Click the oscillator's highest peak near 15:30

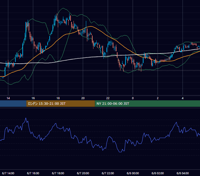click(26, 118)
